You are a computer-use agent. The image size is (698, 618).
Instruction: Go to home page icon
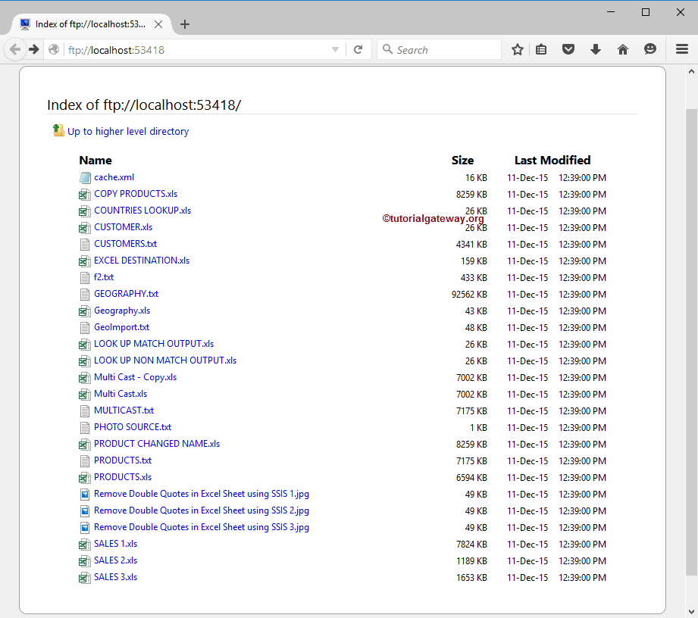coord(623,50)
